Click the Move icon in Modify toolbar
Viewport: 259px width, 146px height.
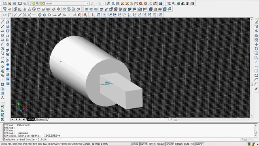256,44
